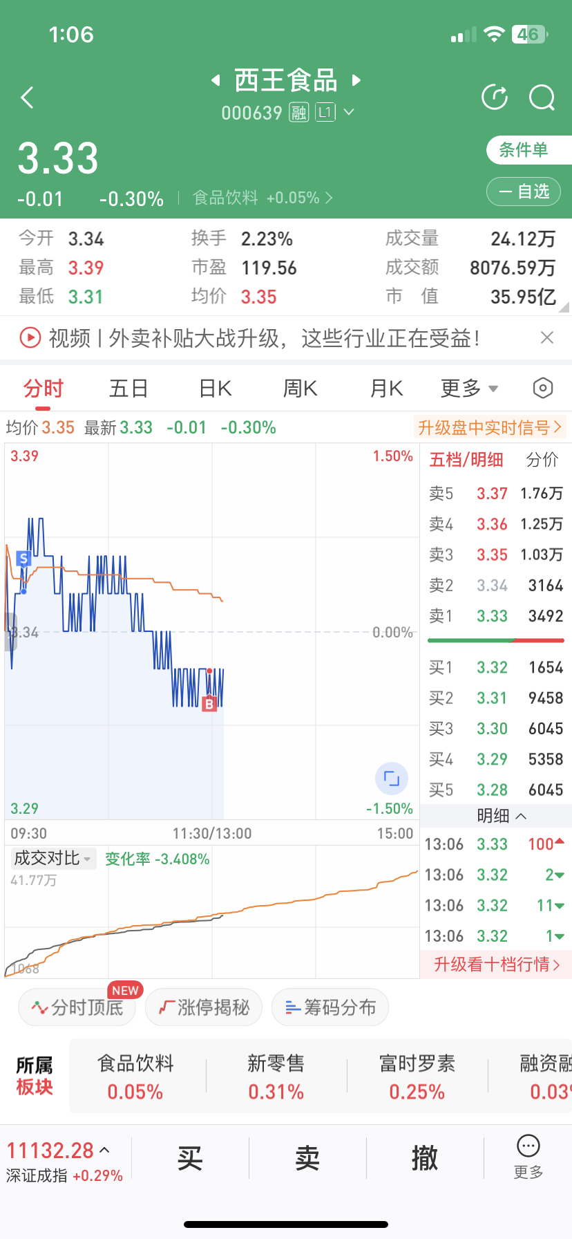
Task: Tap the 卖 sell button
Action: 307,1158
